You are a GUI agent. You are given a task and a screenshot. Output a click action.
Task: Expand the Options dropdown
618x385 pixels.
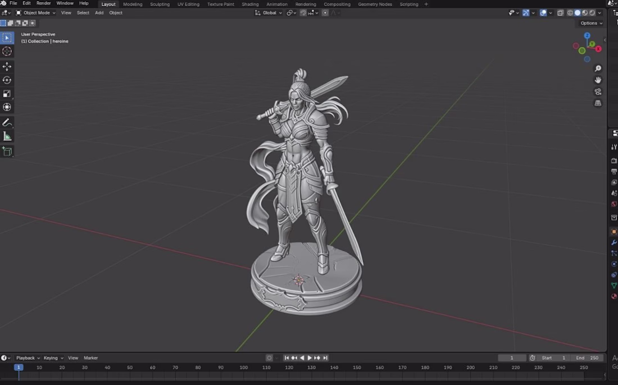click(x=591, y=23)
